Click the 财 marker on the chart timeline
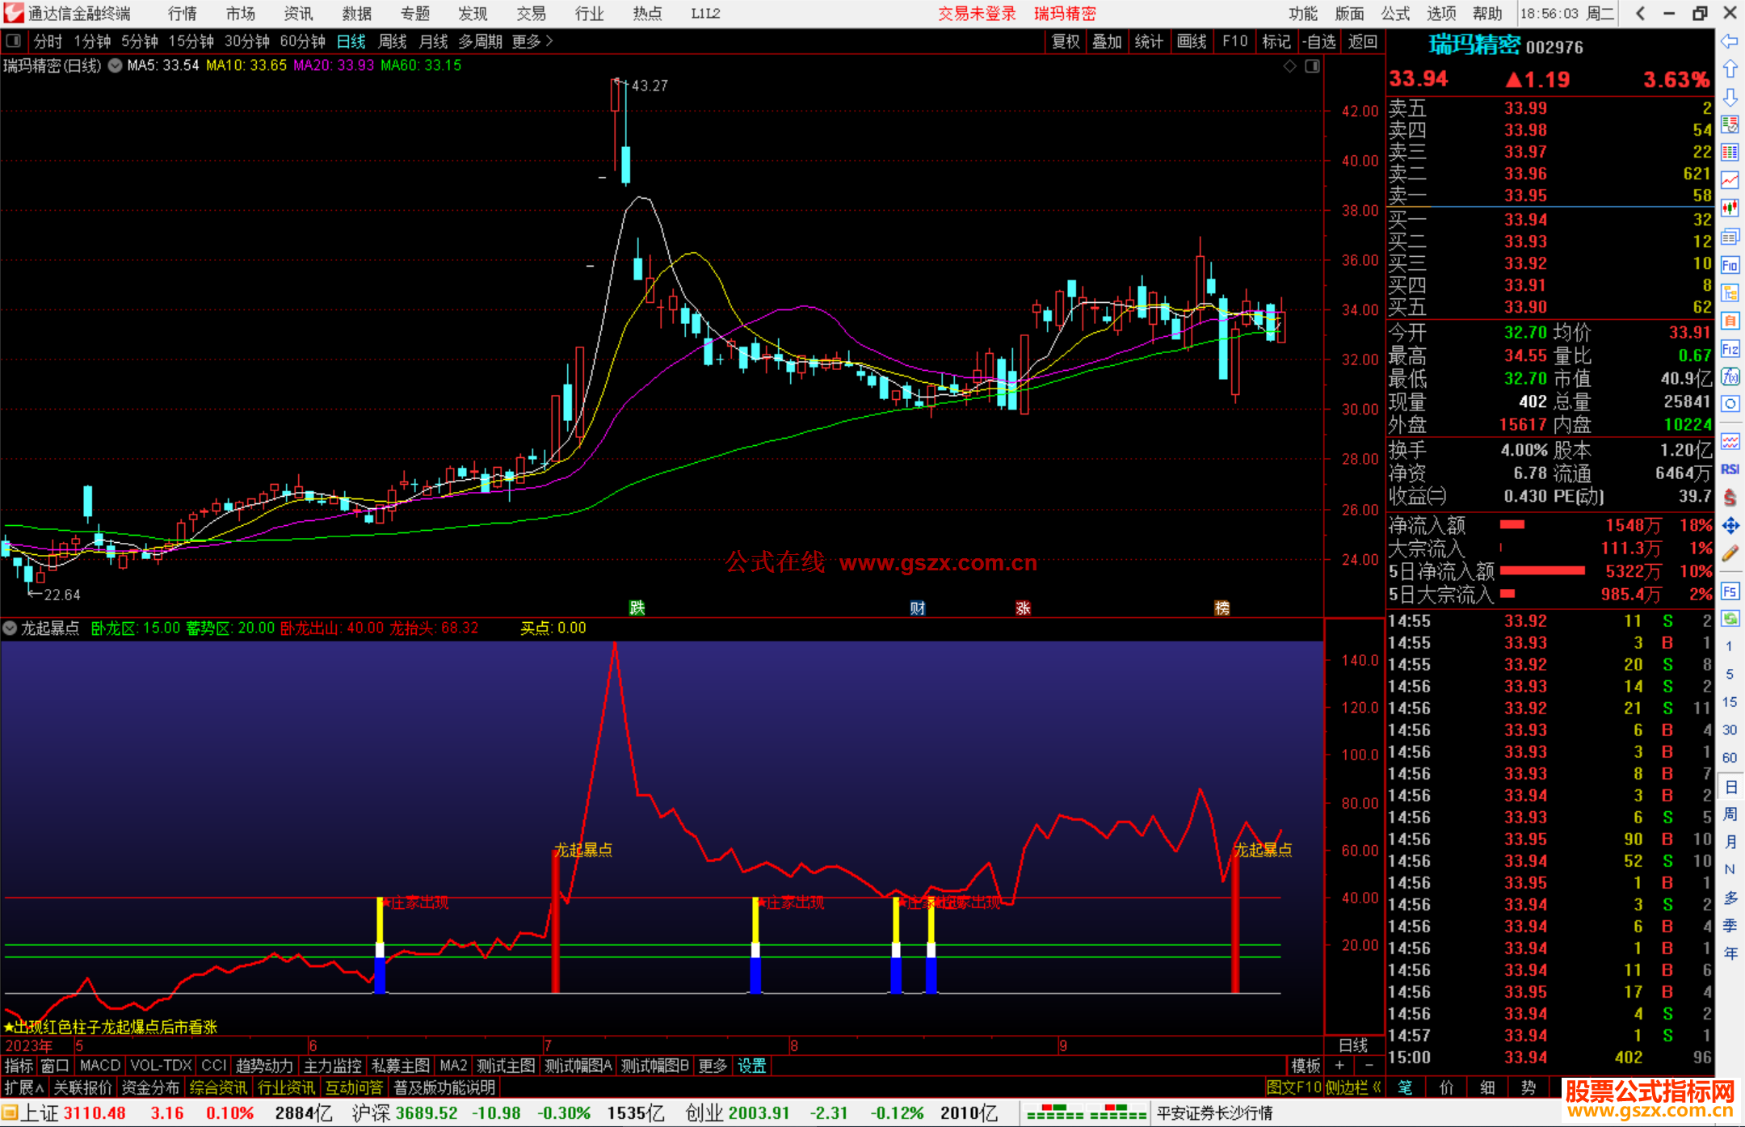Viewport: 1745px width, 1127px height. click(x=918, y=608)
